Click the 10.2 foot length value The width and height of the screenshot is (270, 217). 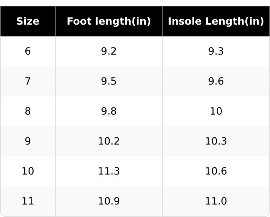click(x=109, y=141)
